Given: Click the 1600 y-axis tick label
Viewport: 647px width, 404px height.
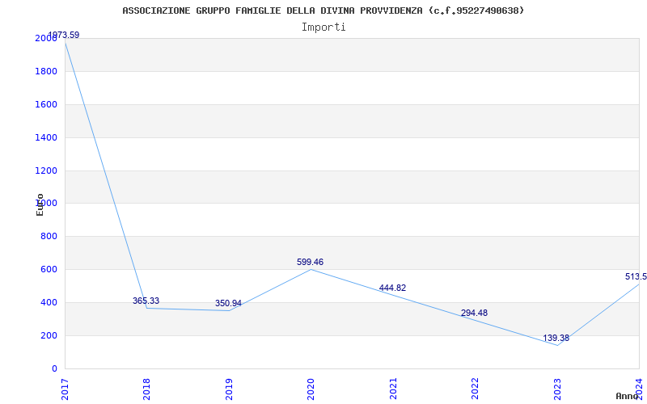Looking at the screenshot, I should coord(46,105).
